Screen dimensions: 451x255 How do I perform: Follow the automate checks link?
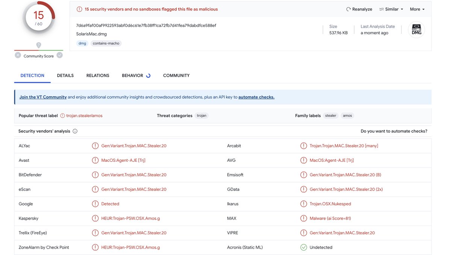click(256, 97)
